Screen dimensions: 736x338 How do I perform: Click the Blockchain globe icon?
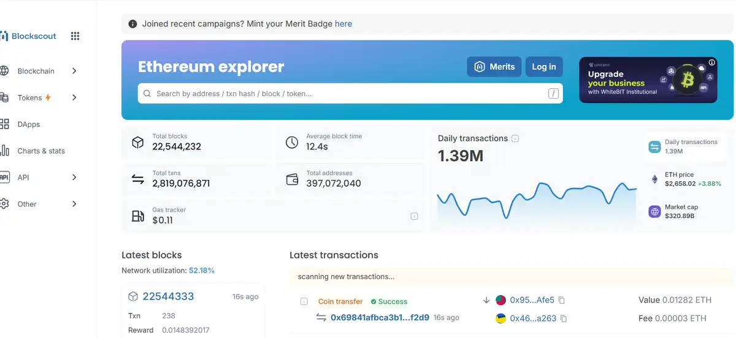(x=4, y=71)
